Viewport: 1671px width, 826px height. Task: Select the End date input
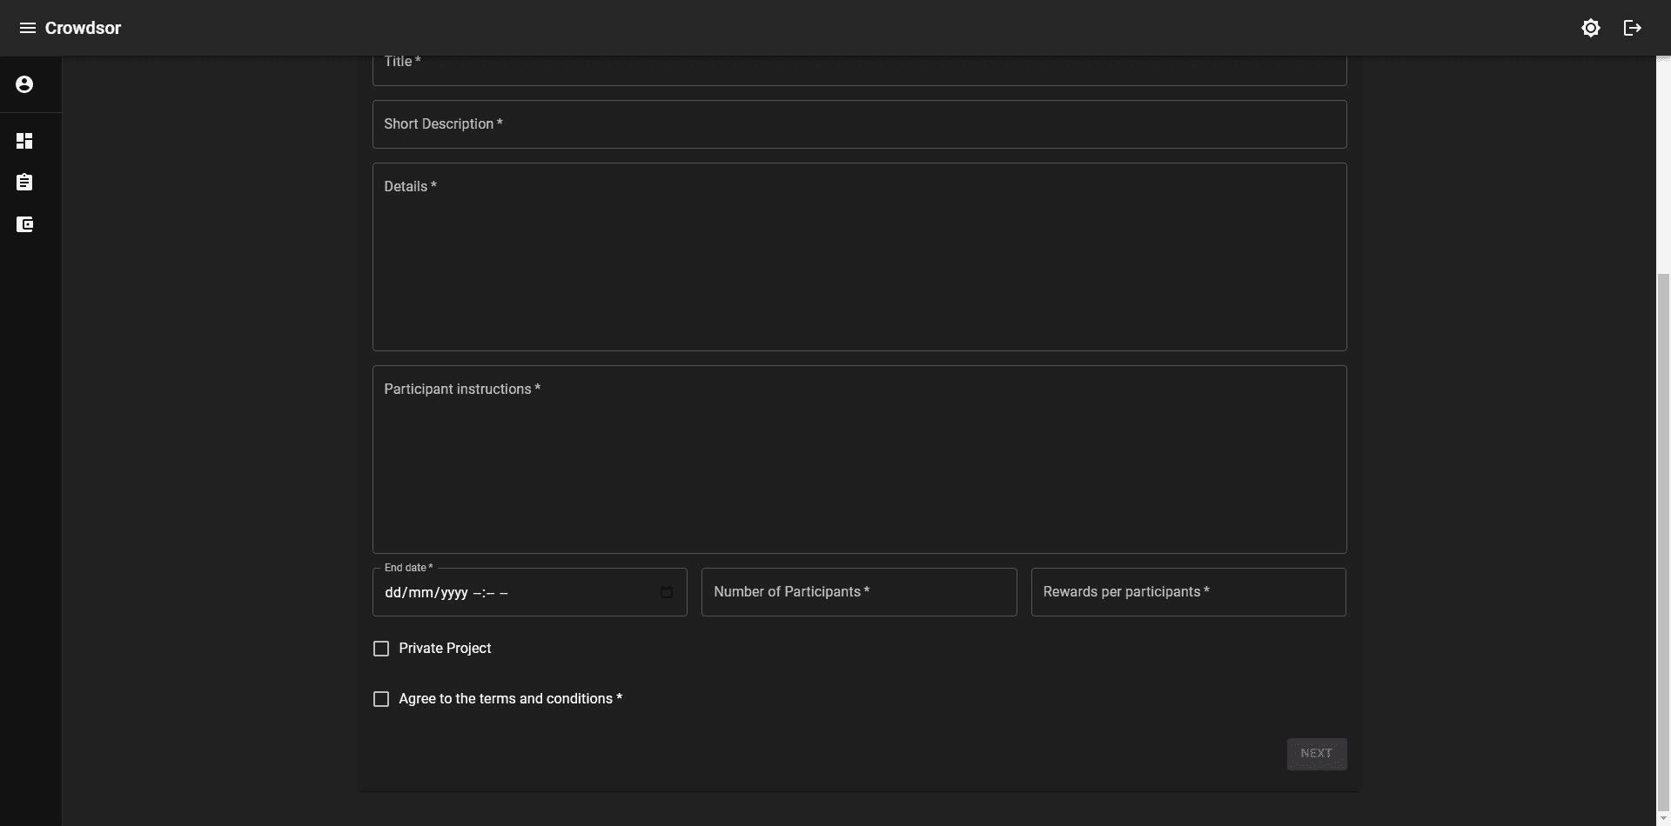pyautogui.click(x=513, y=593)
